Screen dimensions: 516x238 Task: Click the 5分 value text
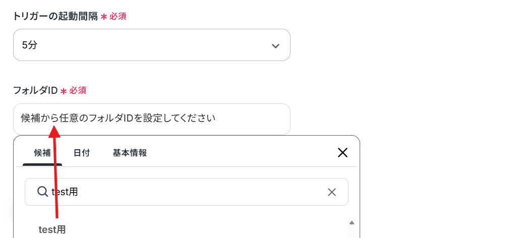(x=30, y=45)
